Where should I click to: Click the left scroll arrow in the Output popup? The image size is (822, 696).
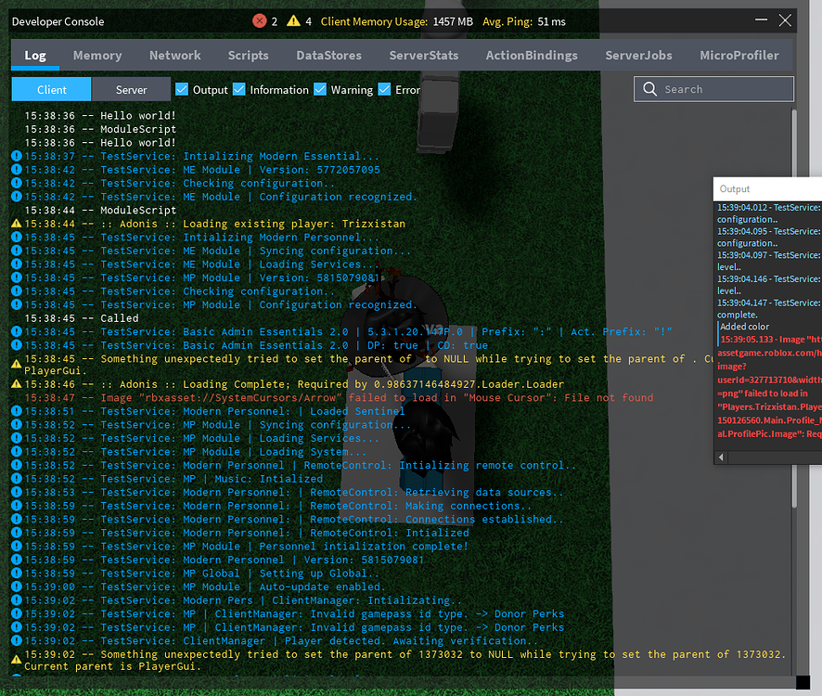point(721,457)
